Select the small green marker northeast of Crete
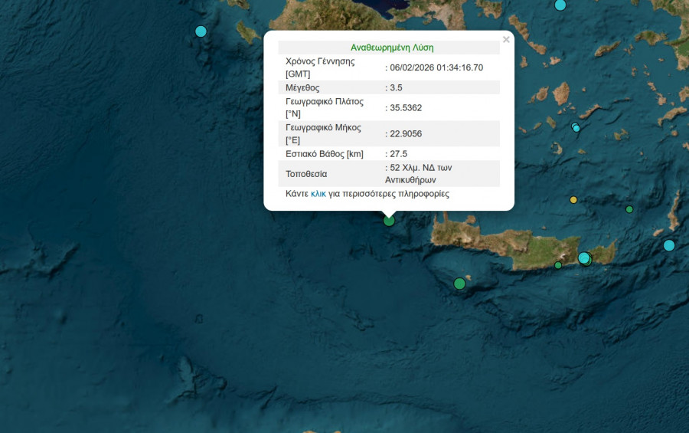 point(629,209)
